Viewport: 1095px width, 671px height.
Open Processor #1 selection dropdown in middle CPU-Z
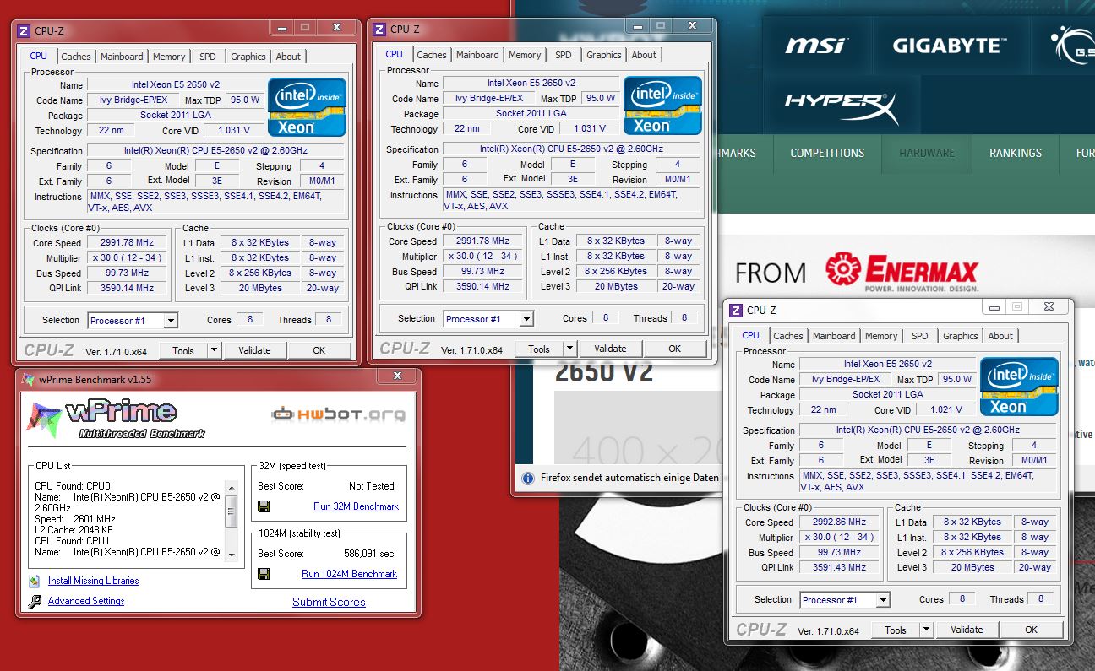(526, 319)
